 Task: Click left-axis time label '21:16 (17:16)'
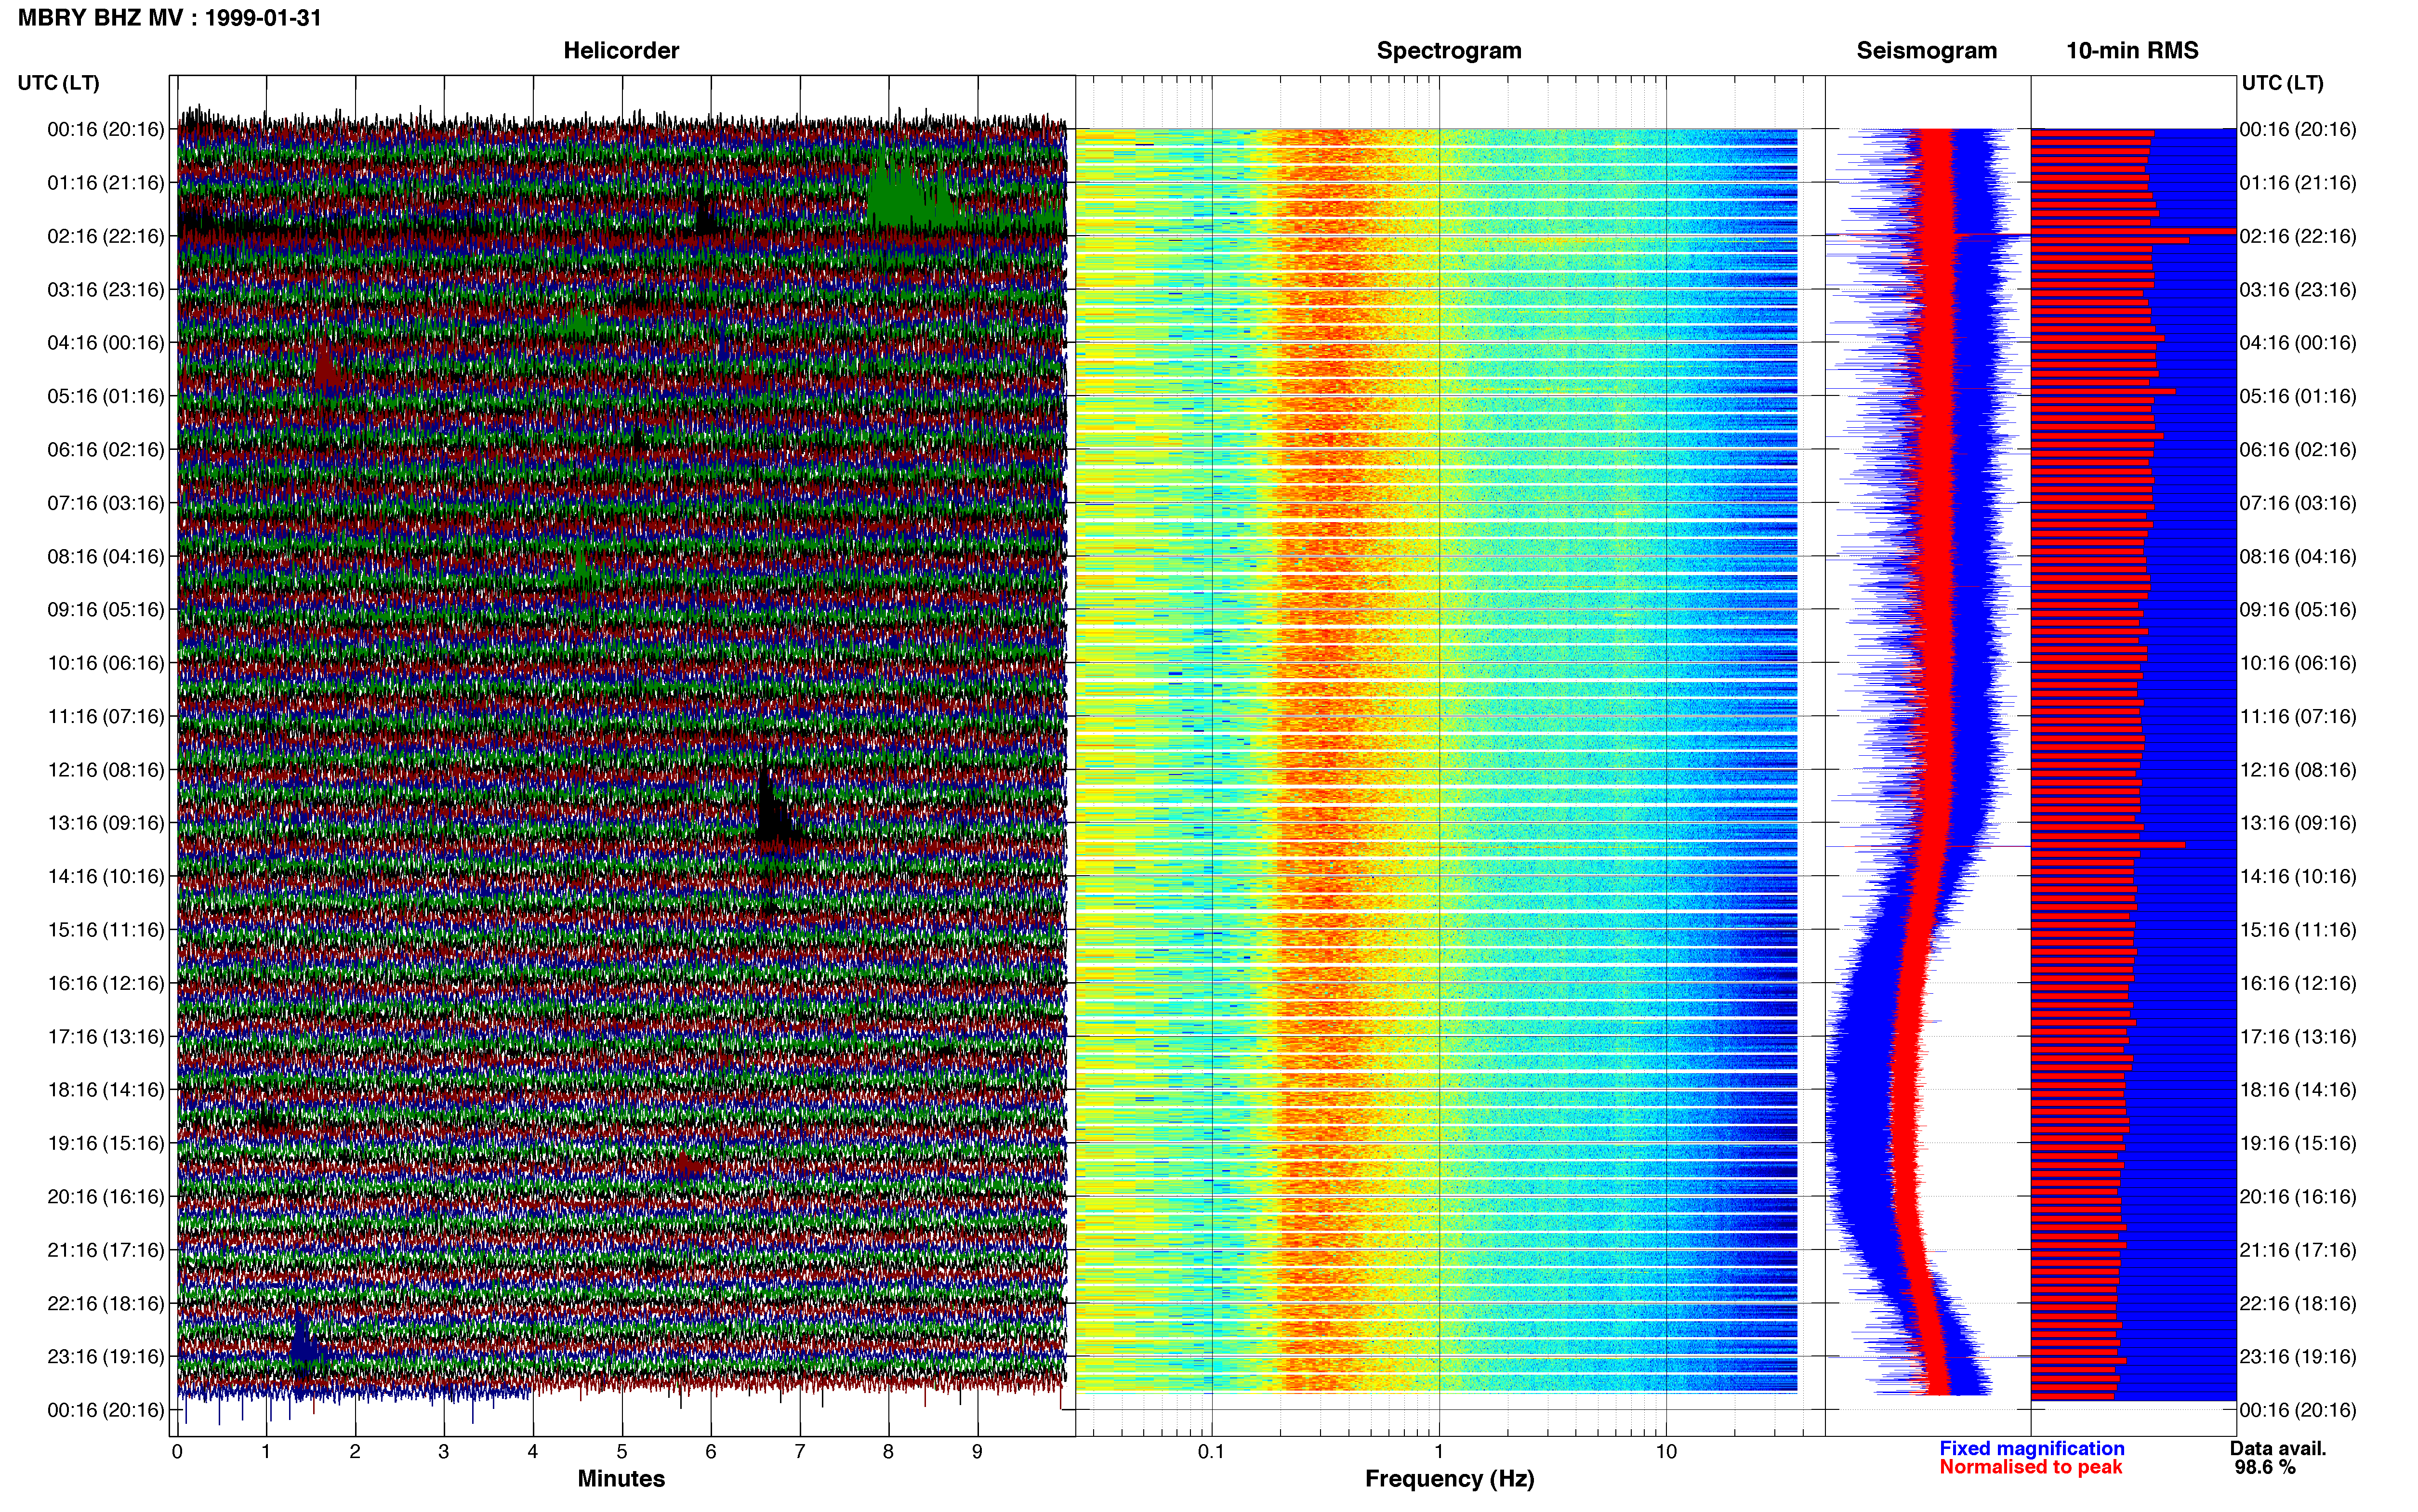(x=106, y=1250)
